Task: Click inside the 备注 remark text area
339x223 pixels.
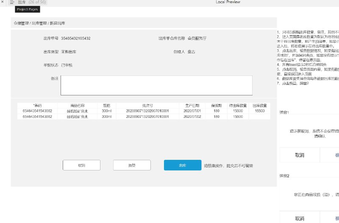Action: point(156,85)
